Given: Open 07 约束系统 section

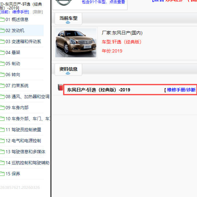Looking at the screenshot, I should pos(17,86).
